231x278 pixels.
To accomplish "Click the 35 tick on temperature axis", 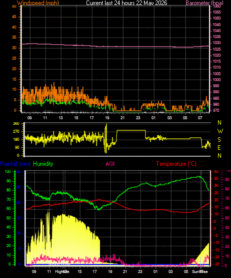I will pos(216,179).
